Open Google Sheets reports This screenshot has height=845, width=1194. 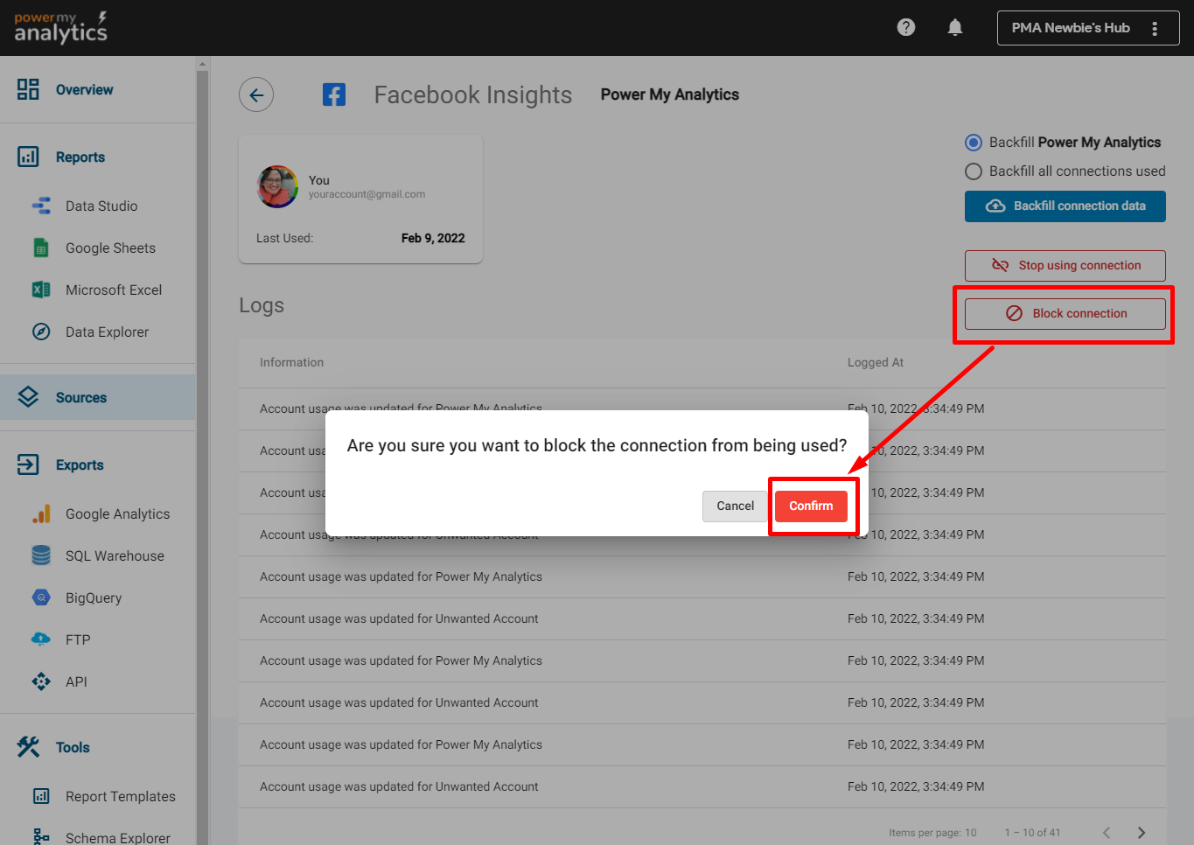coord(110,248)
